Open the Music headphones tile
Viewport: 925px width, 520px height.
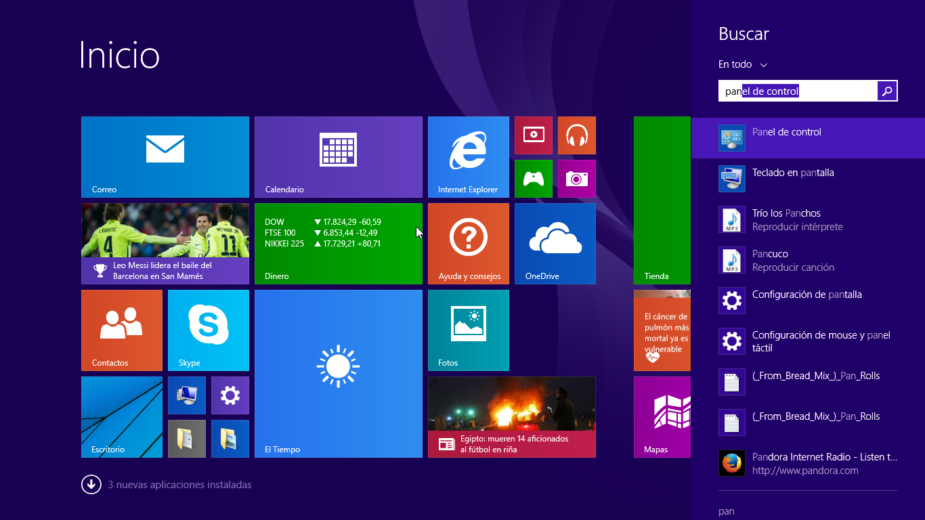pos(577,135)
